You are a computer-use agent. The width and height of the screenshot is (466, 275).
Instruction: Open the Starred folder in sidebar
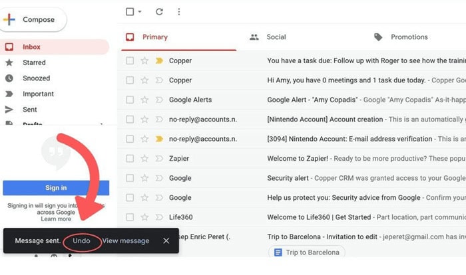click(x=34, y=62)
